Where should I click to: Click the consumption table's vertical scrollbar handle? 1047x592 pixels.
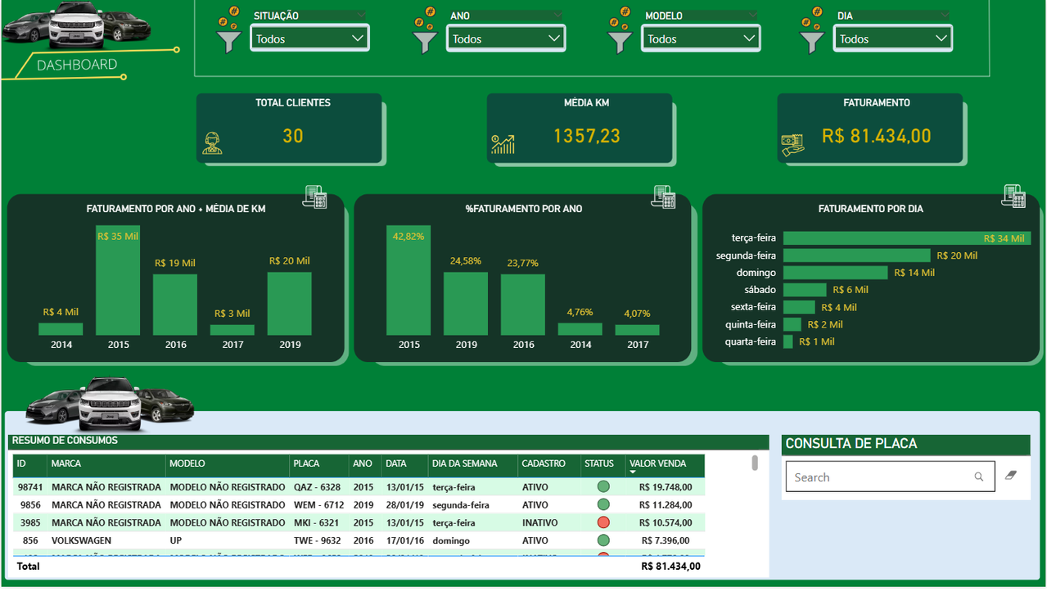[755, 463]
